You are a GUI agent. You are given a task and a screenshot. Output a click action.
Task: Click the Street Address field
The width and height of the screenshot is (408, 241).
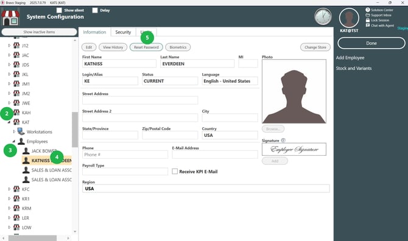140,100
